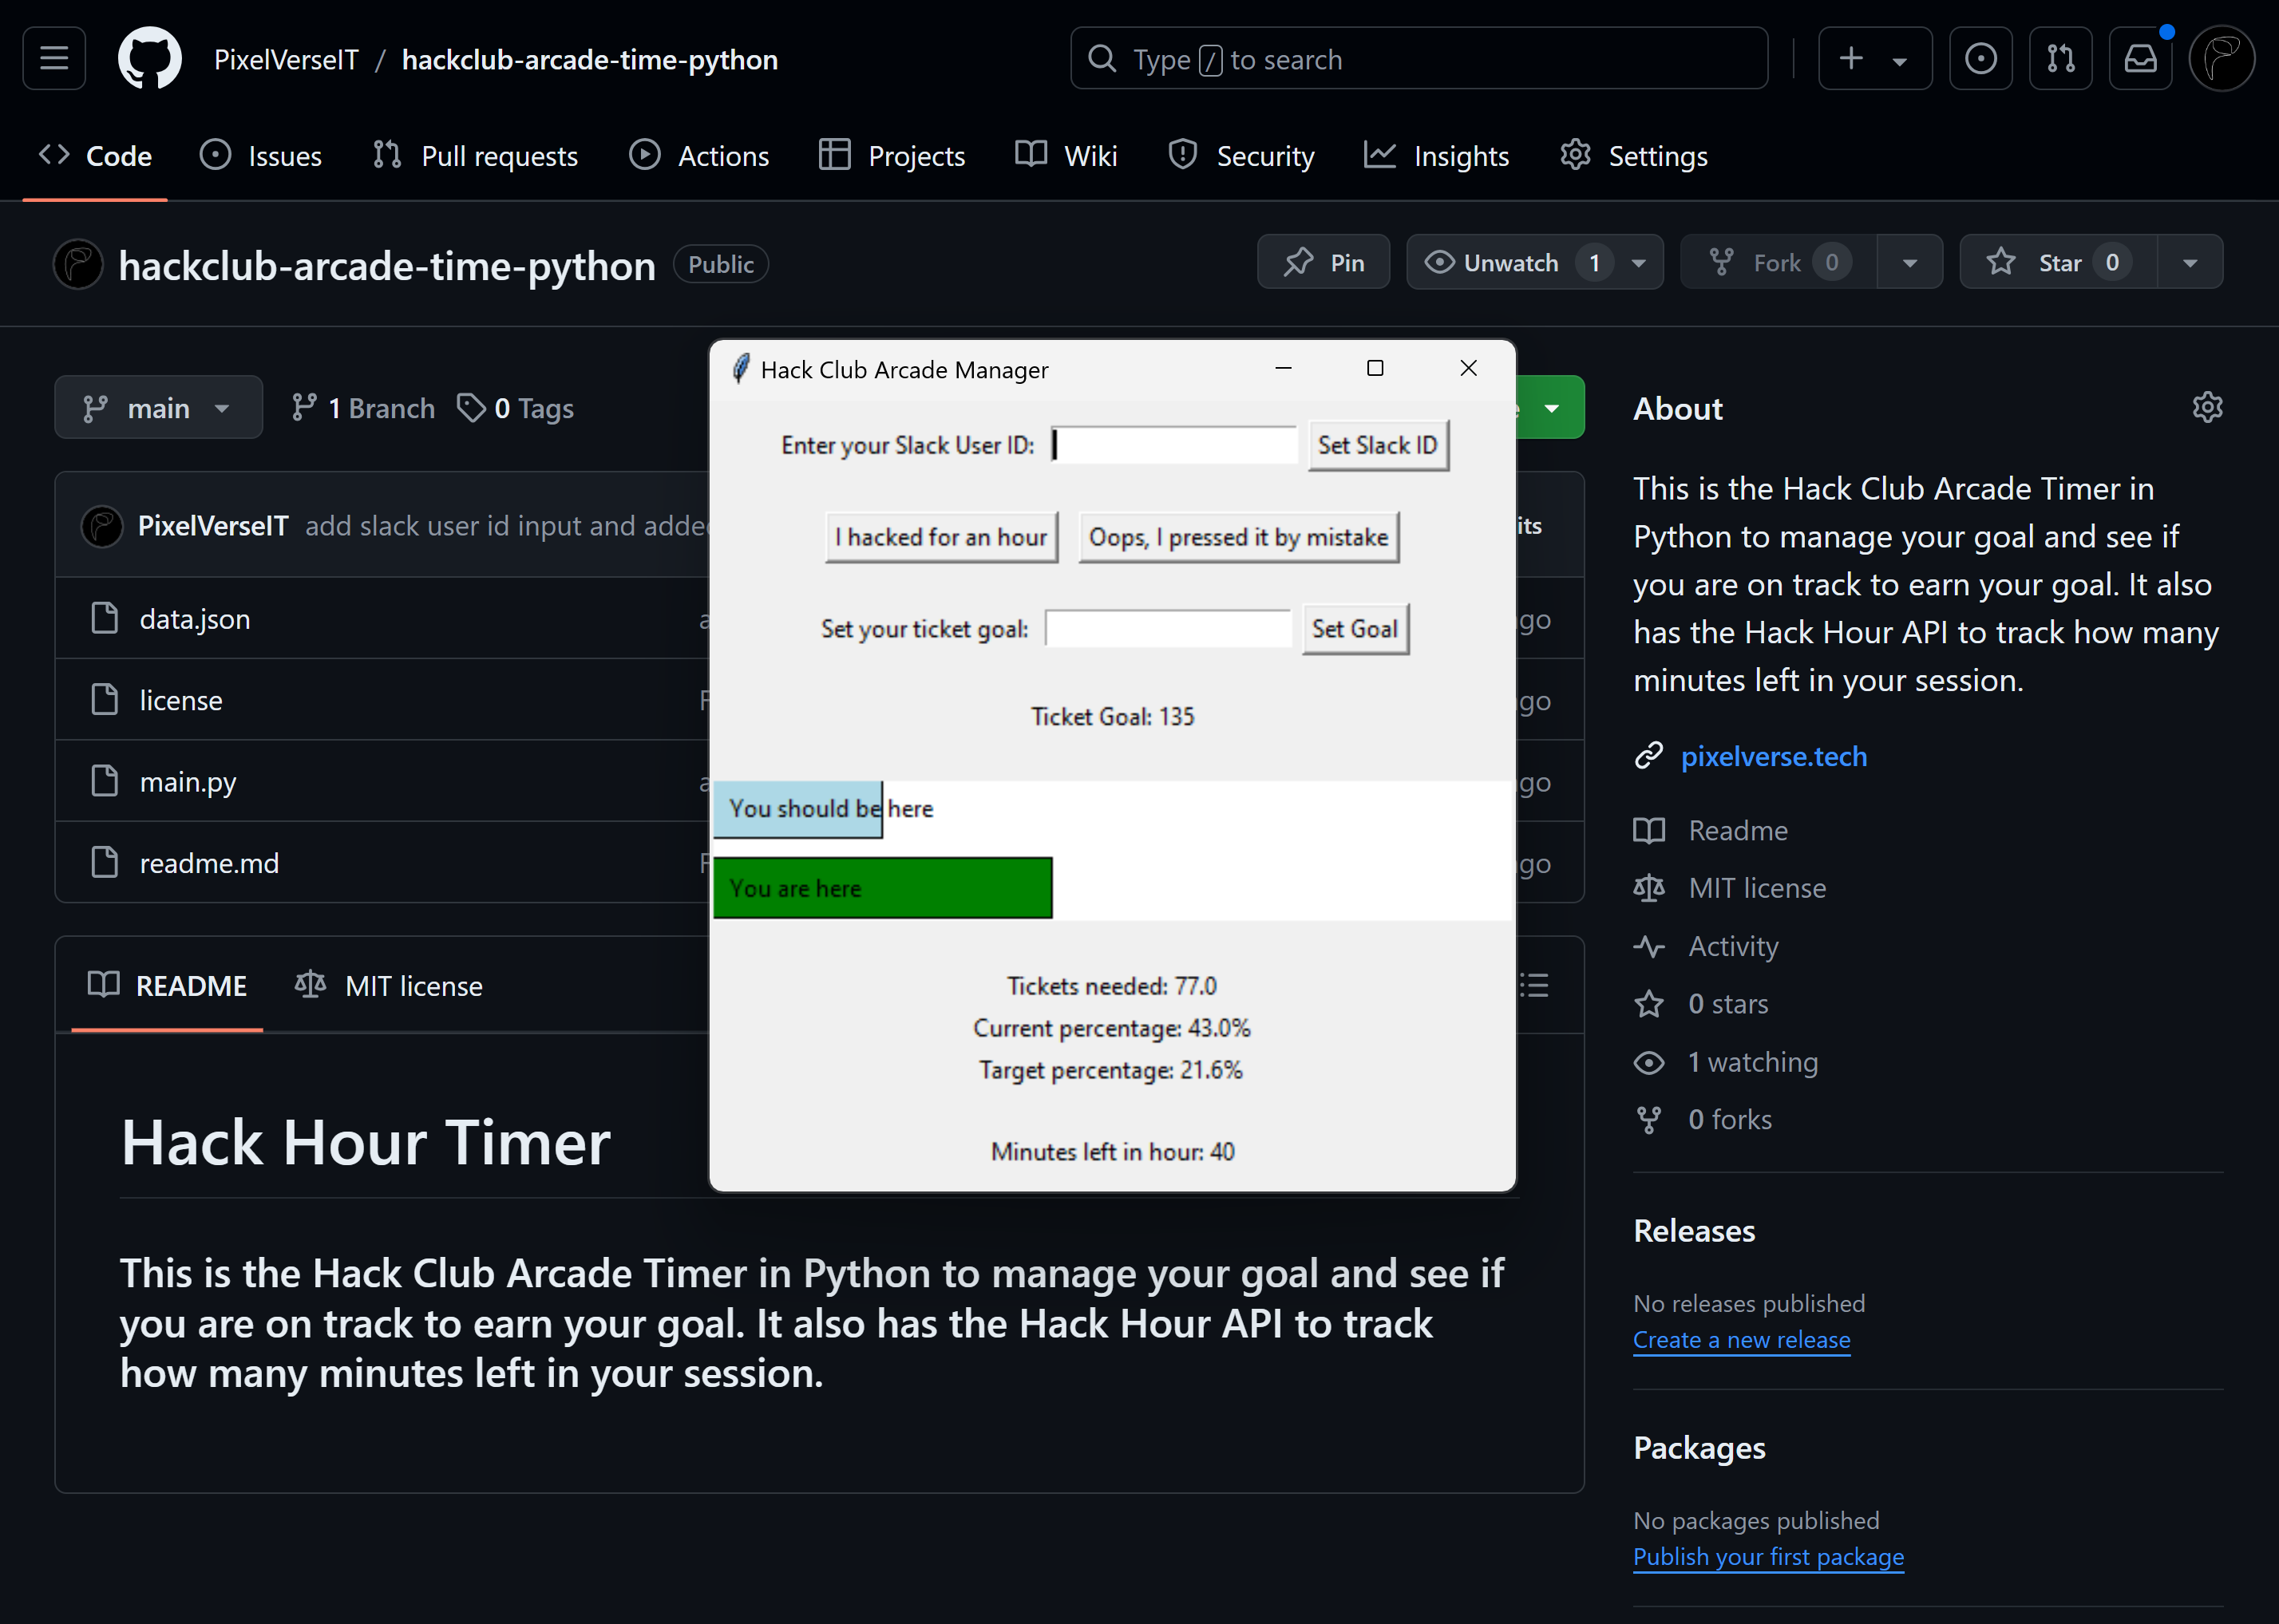The height and width of the screenshot is (1624, 2279).
Task: View the 0 Tags link
Action: point(516,408)
